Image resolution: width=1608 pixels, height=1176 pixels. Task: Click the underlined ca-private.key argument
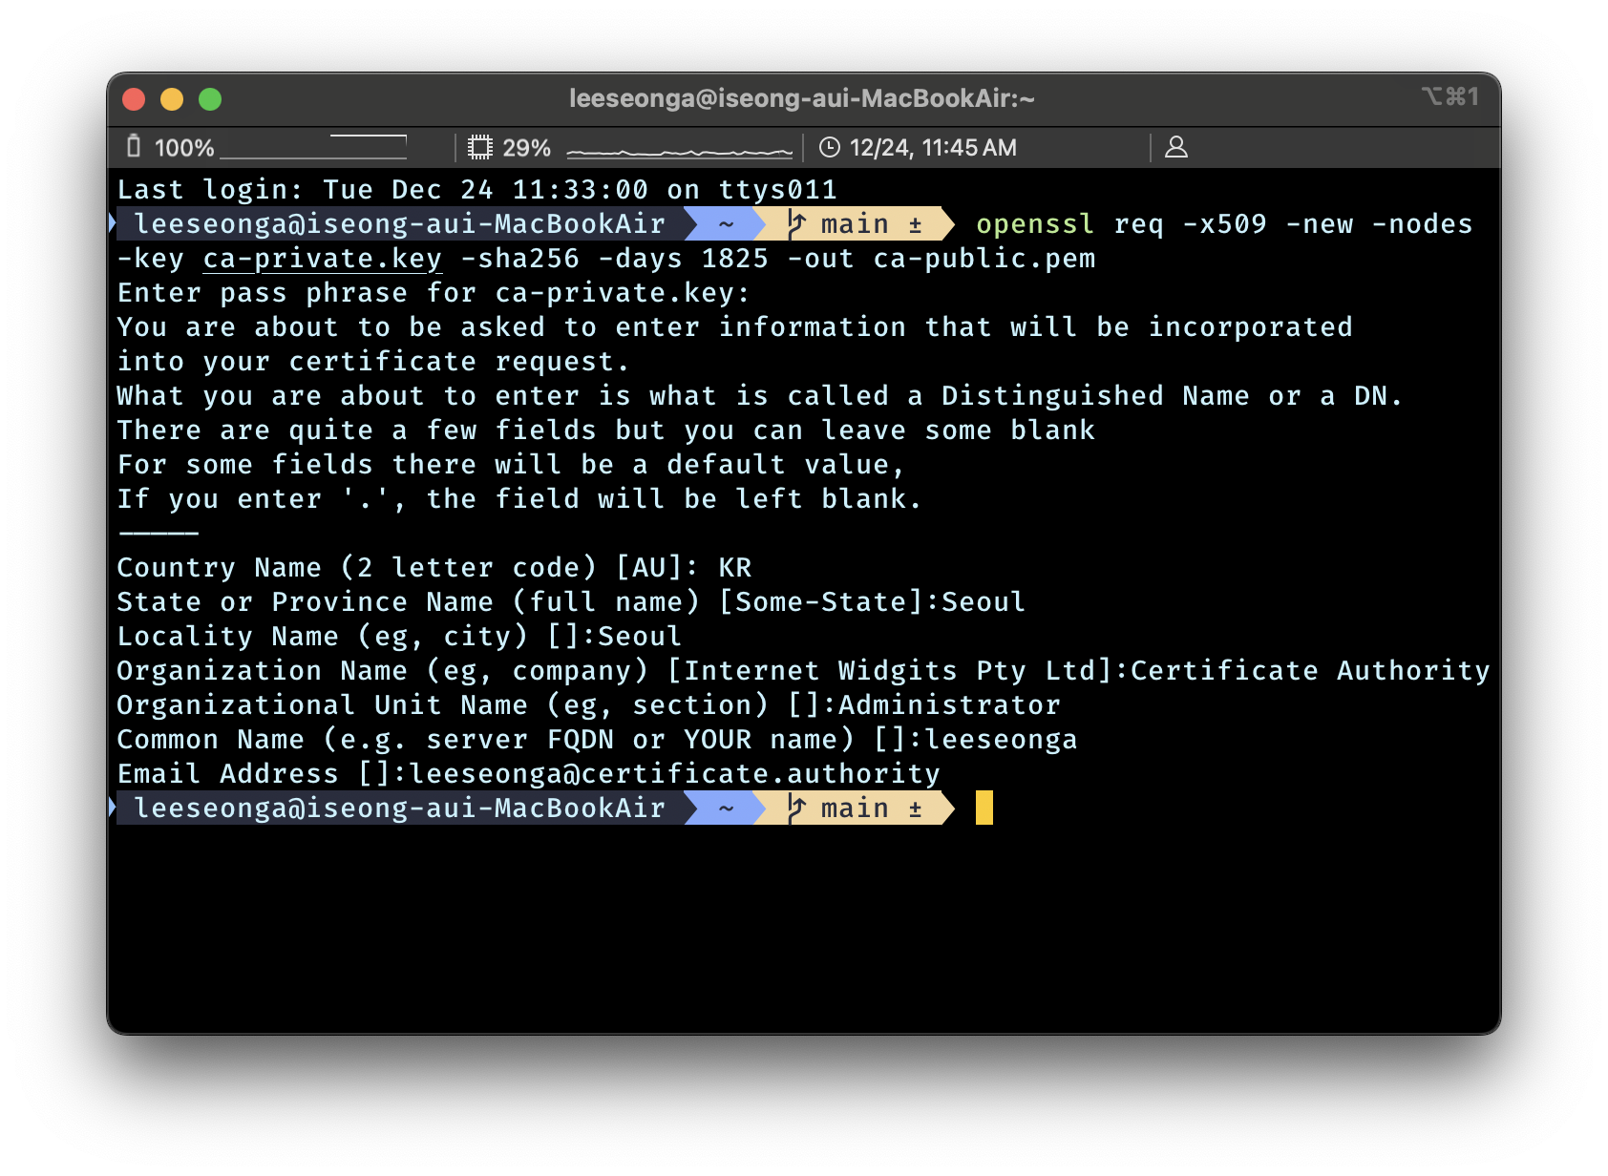pyautogui.click(x=323, y=259)
